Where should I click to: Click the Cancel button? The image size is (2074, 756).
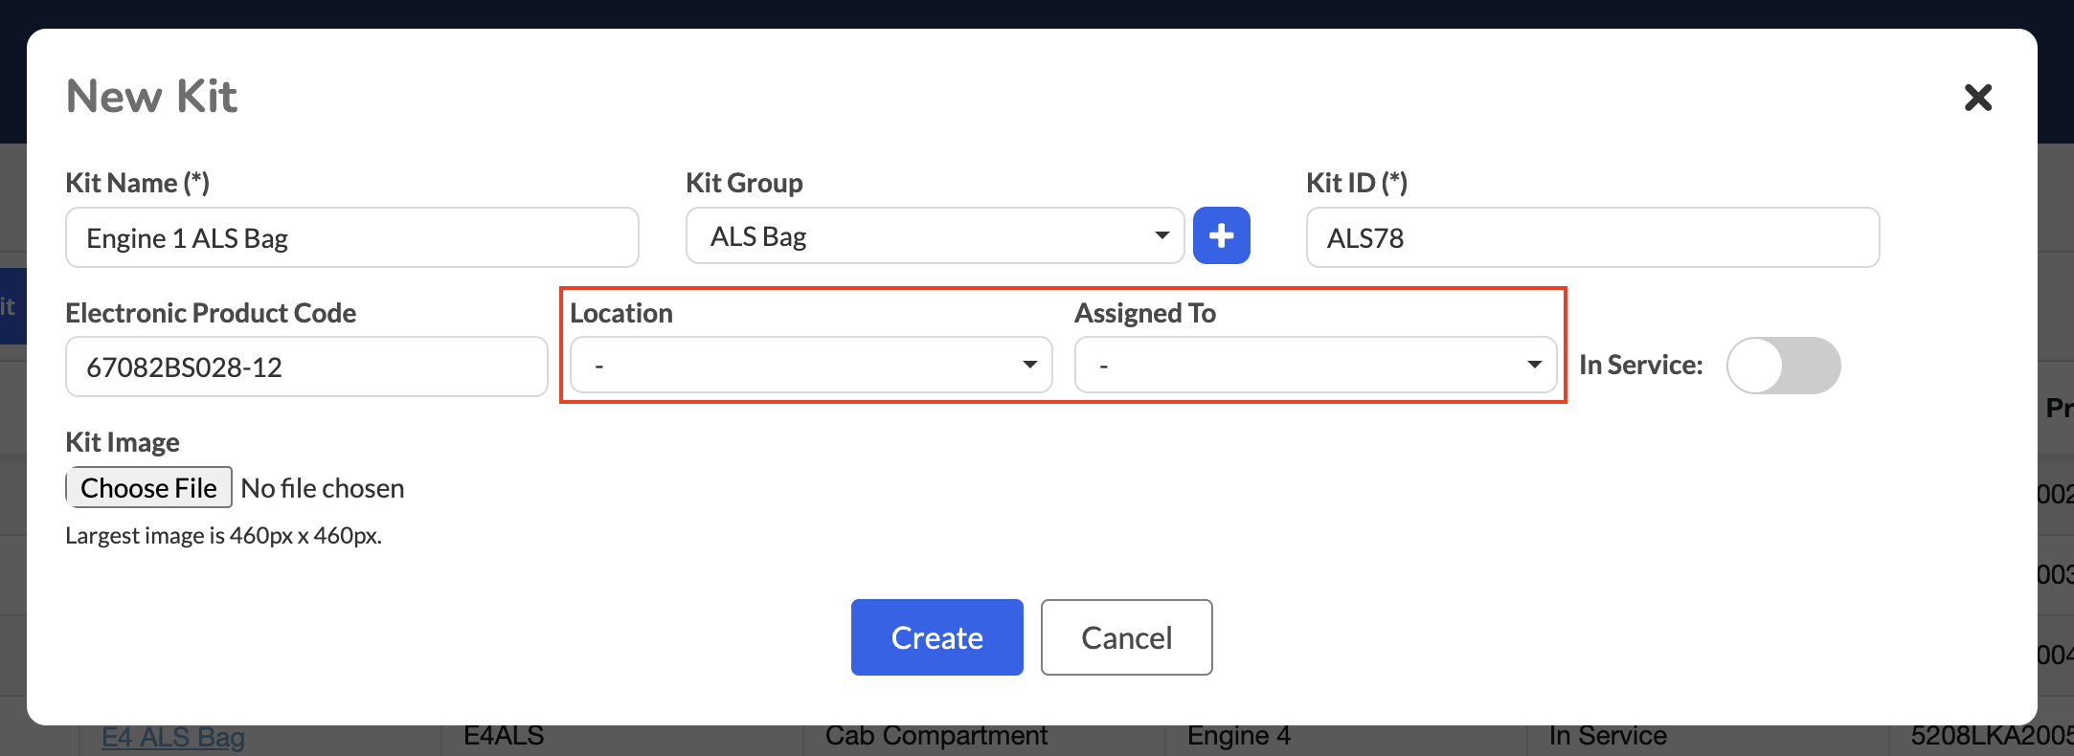1126,637
